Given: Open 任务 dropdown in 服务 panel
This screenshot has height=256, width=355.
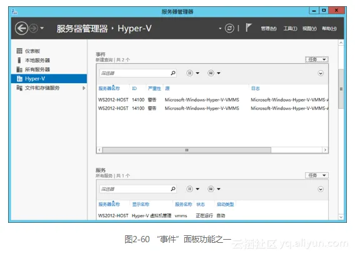Looking at the screenshot, I should (x=316, y=175).
